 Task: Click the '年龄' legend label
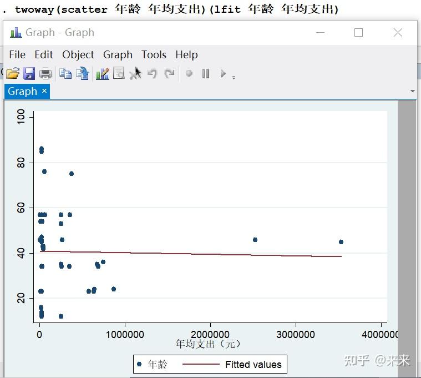158,364
